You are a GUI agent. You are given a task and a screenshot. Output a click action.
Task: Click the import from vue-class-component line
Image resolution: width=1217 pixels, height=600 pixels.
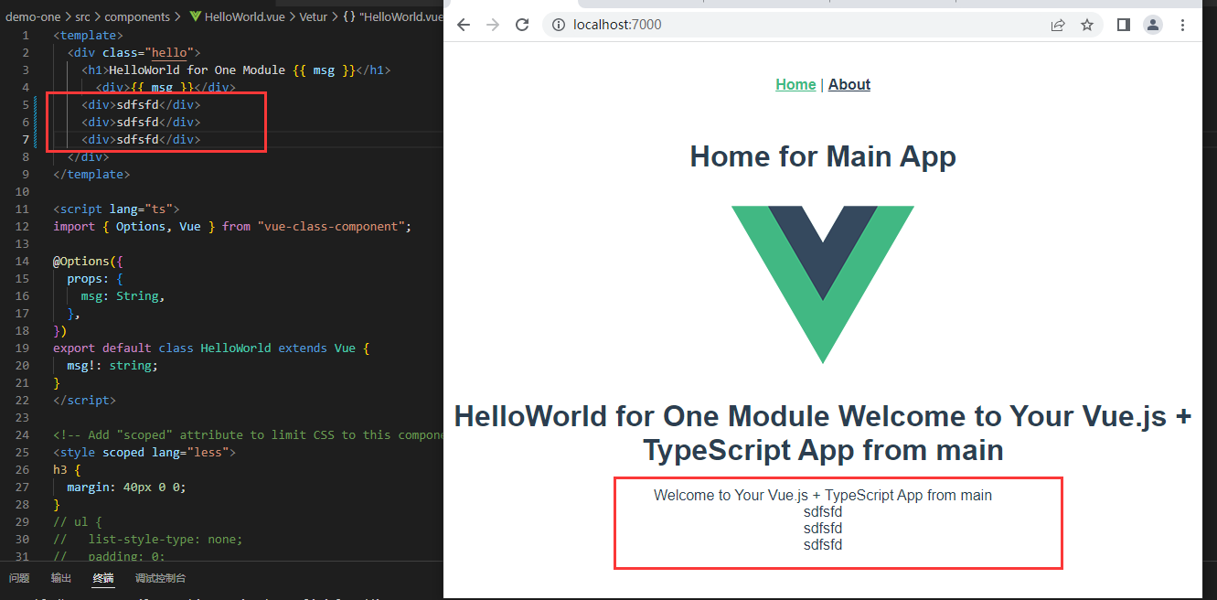point(232,226)
